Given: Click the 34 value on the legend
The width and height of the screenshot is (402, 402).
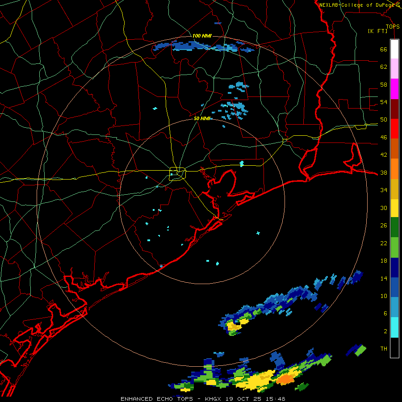Looking at the screenshot, I should pos(384,190).
